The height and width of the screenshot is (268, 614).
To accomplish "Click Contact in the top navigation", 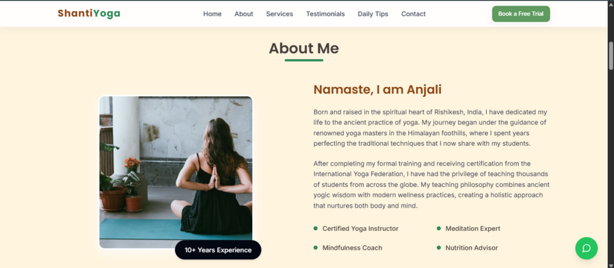I will [x=413, y=14].
